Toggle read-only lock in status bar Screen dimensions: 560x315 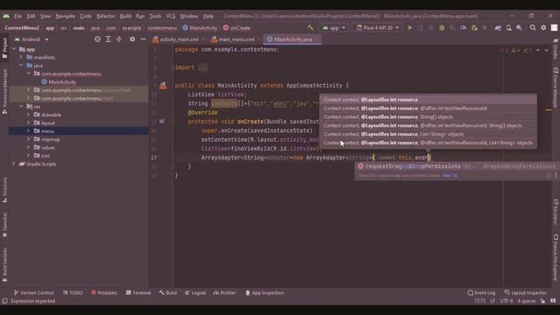[x=542, y=301]
